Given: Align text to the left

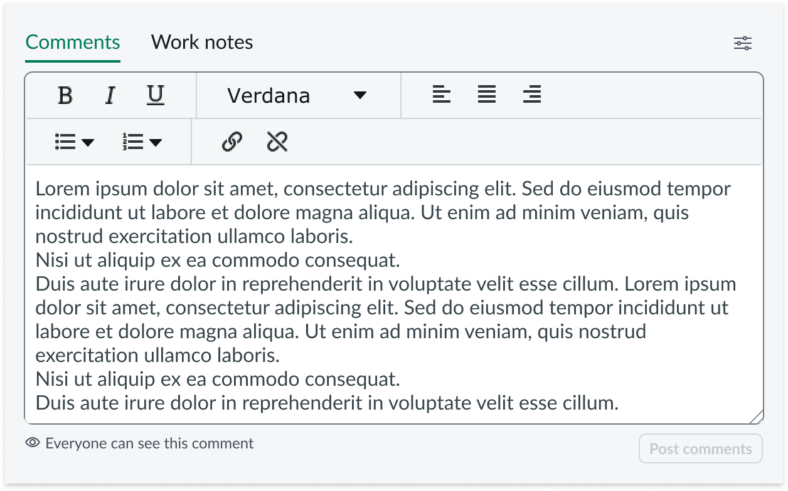Looking at the screenshot, I should 442,94.
